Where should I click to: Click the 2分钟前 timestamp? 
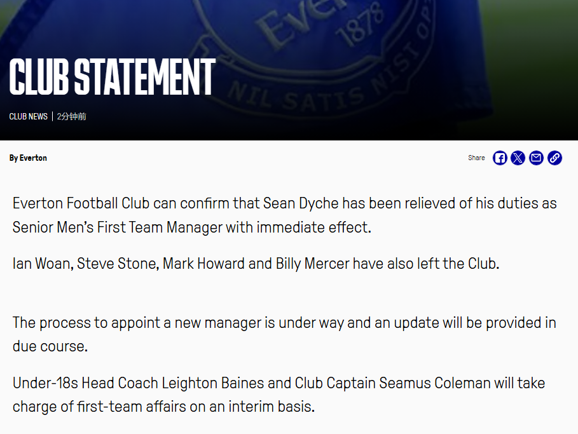coord(71,116)
